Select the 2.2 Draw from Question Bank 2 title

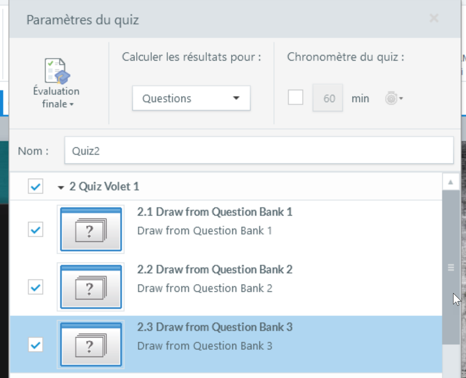tap(215, 269)
